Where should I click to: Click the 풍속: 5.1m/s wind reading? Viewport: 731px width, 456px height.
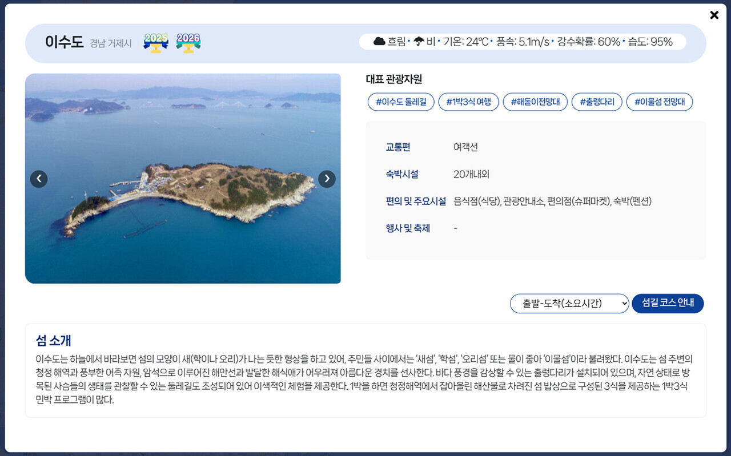click(523, 42)
